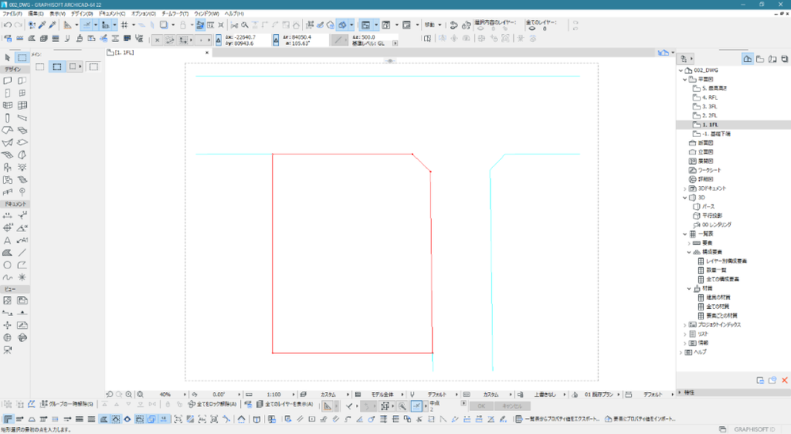Click the red delete X in Navigator
The image size is (791, 434).
785,380
